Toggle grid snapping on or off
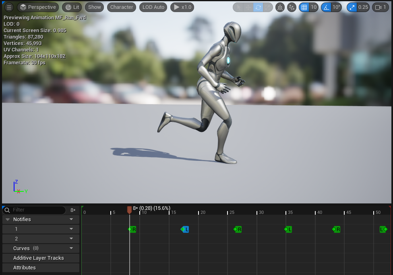This screenshot has height=275, width=393. [304, 7]
